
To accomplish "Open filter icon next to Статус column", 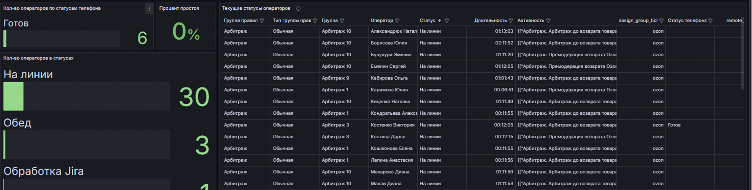I will tap(447, 21).
